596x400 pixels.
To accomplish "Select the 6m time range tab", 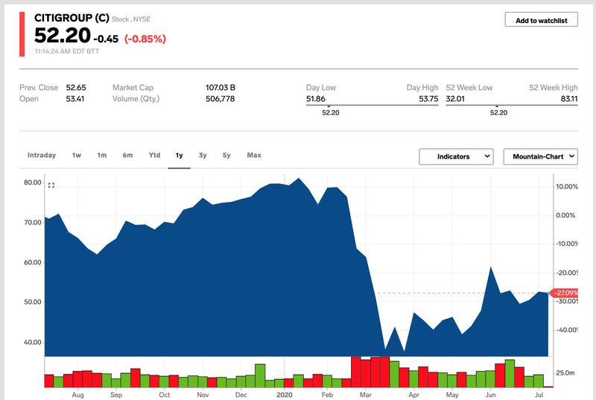I will [x=127, y=155].
